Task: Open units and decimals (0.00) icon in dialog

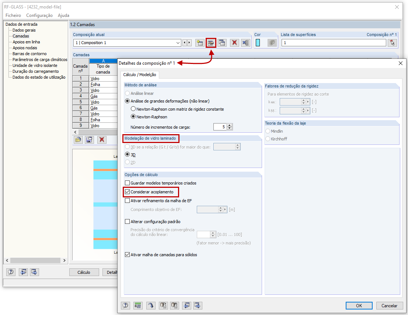Action: 138,305
